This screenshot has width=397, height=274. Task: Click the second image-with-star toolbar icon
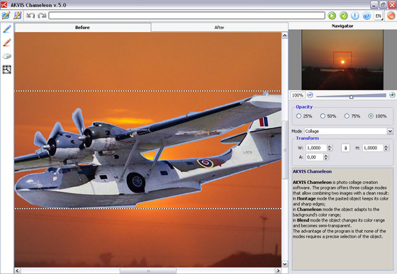18,16
